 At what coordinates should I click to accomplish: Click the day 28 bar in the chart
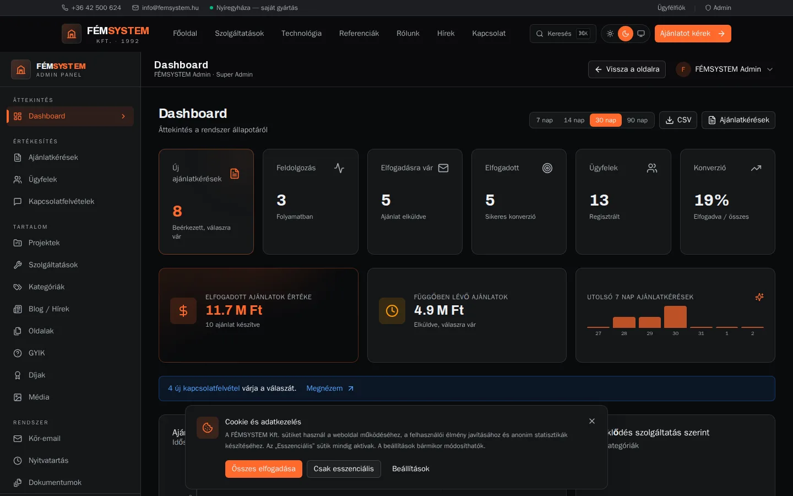tap(624, 322)
